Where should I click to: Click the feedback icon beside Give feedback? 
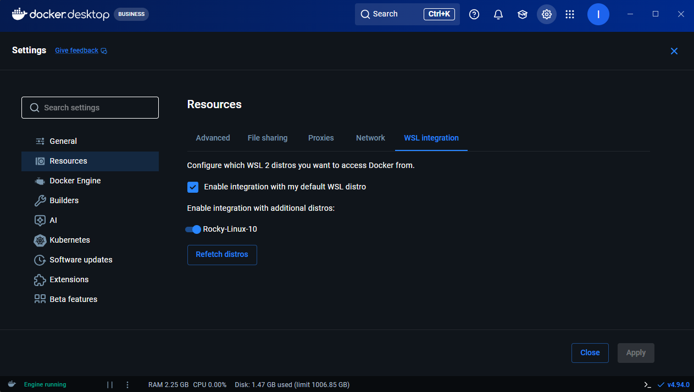pyautogui.click(x=104, y=51)
